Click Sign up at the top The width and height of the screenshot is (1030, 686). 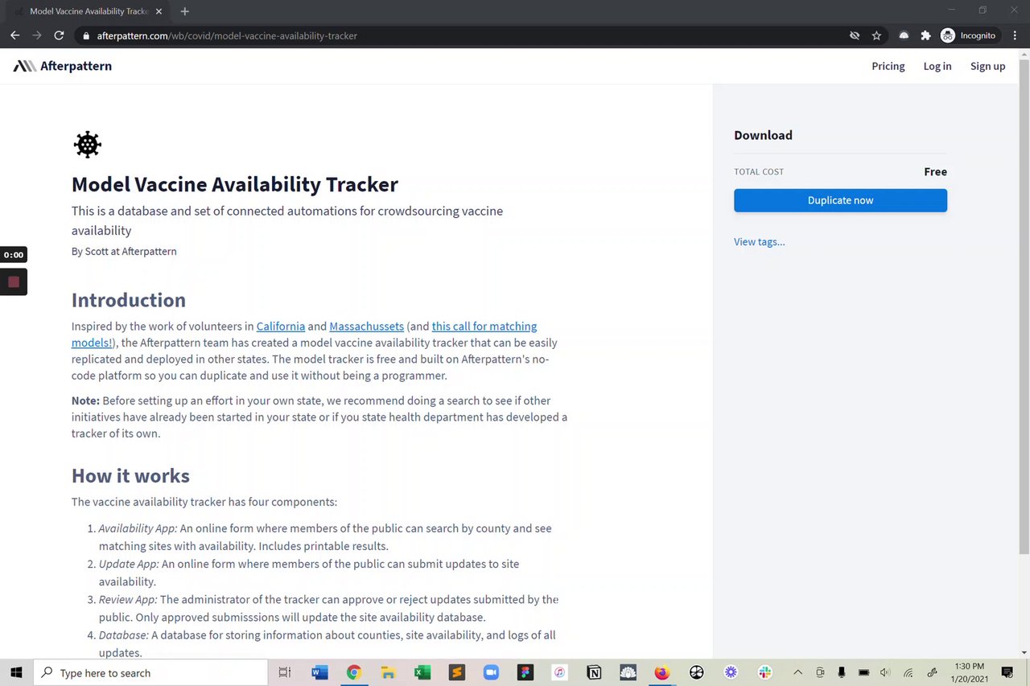(x=987, y=66)
